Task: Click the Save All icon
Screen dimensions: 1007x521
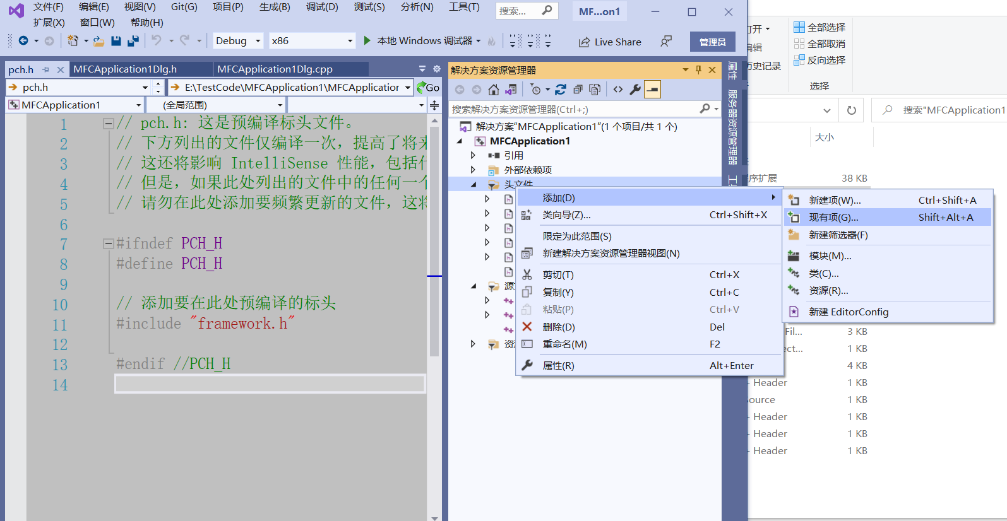Action: click(x=133, y=41)
